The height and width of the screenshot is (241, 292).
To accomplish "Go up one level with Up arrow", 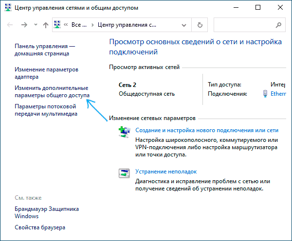I will tap(46, 25).
